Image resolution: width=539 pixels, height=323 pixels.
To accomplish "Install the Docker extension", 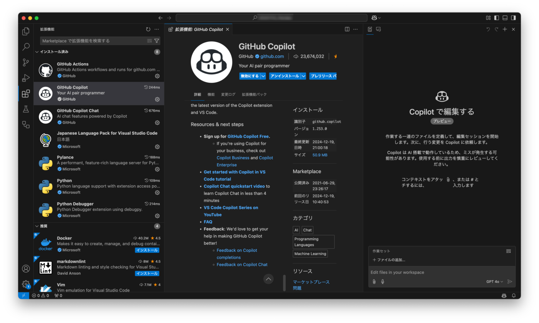I will (147, 250).
